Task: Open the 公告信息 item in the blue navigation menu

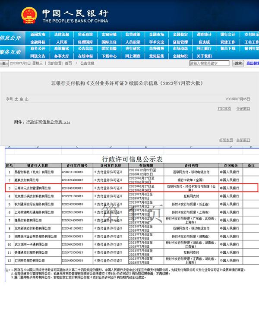Action: (x=85, y=48)
